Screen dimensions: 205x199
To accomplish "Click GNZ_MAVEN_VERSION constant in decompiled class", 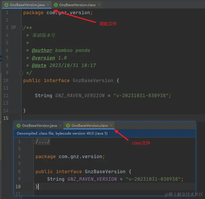I will pyautogui.click(x=92, y=179).
